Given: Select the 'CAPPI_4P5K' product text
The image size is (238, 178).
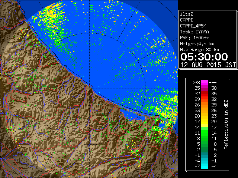Looking at the screenshot, I should click(x=193, y=26).
